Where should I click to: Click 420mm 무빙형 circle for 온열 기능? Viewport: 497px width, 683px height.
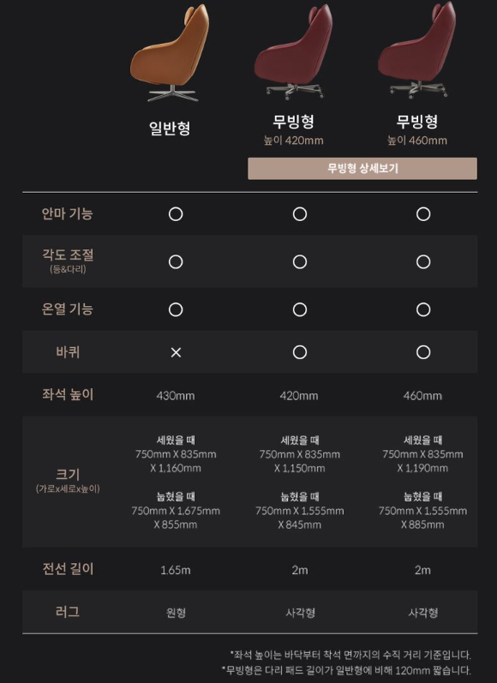[x=300, y=309]
